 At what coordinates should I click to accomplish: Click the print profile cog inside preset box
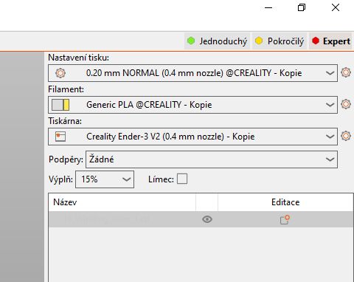(60, 73)
